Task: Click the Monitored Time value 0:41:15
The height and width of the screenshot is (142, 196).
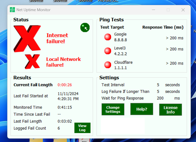Action: coord(65,107)
